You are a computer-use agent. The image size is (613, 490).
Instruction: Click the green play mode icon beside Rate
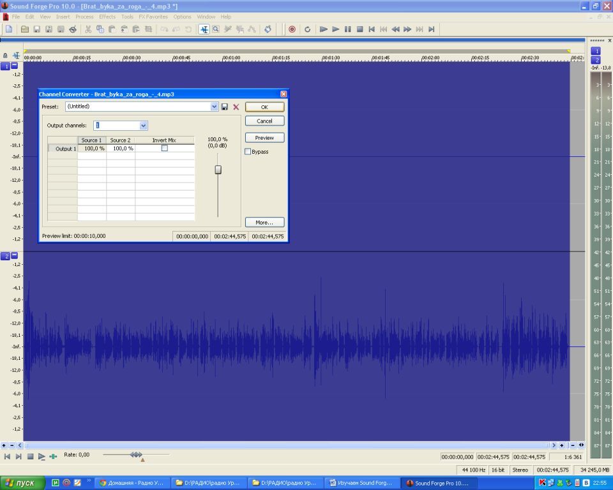click(53, 456)
